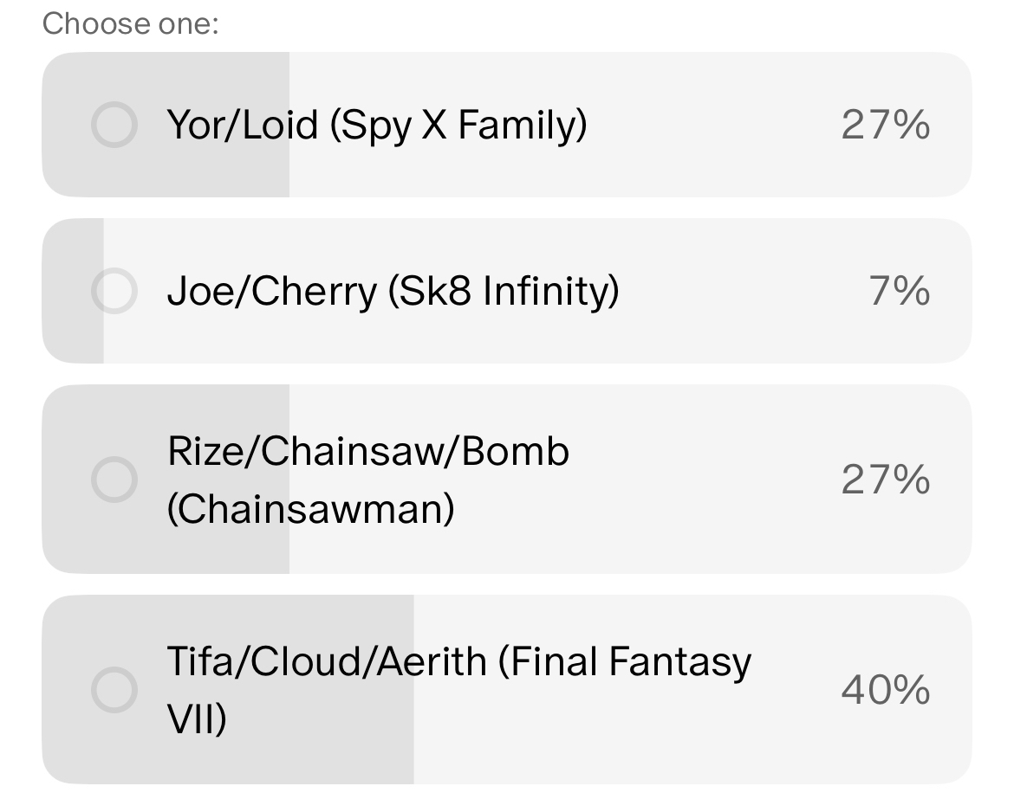Click the 27% result for Yor/Loid
This screenshot has width=1014, height=799.
pyautogui.click(x=885, y=125)
